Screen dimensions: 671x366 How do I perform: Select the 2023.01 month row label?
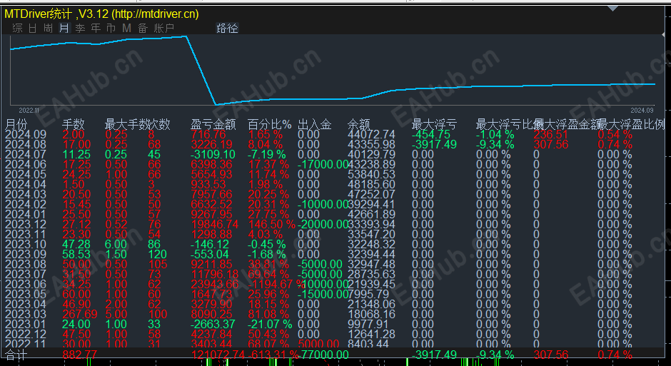[x=26, y=324]
